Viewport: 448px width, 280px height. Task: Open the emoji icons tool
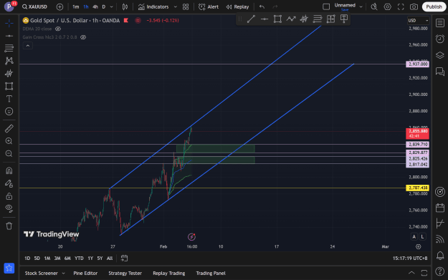[9, 111]
